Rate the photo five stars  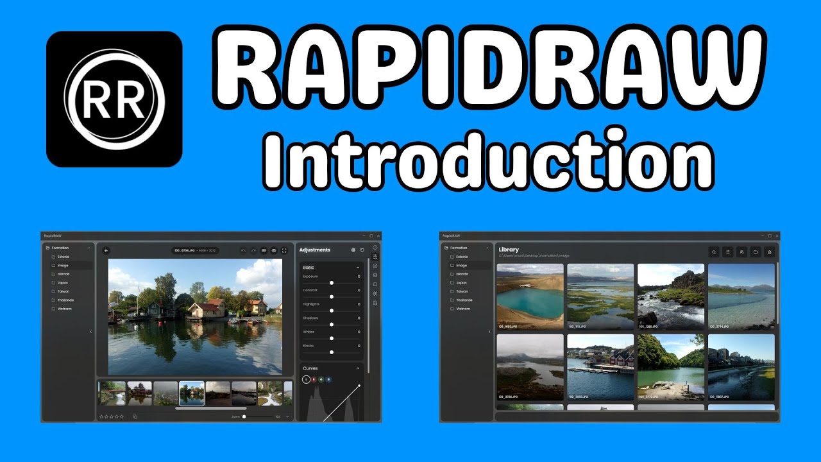(x=122, y=416)
